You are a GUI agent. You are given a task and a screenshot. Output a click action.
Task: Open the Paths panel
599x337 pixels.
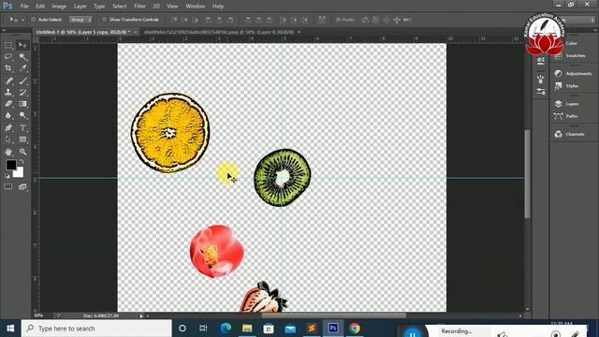[x=571, y=116]
